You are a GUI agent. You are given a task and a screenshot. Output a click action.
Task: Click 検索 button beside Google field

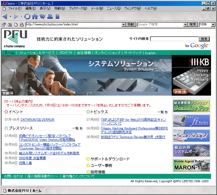(x=193, y=24)
